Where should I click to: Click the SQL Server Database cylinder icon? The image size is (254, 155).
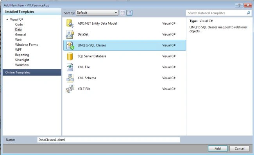(x=70, y=56)
